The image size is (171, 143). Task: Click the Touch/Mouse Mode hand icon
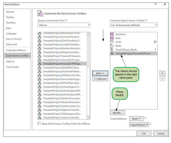pos(112,50)
